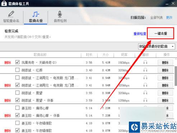Select song name 胡彦斌 - 红颜
This screenshot has width=177, height=133.
click(x=32, y=70)
